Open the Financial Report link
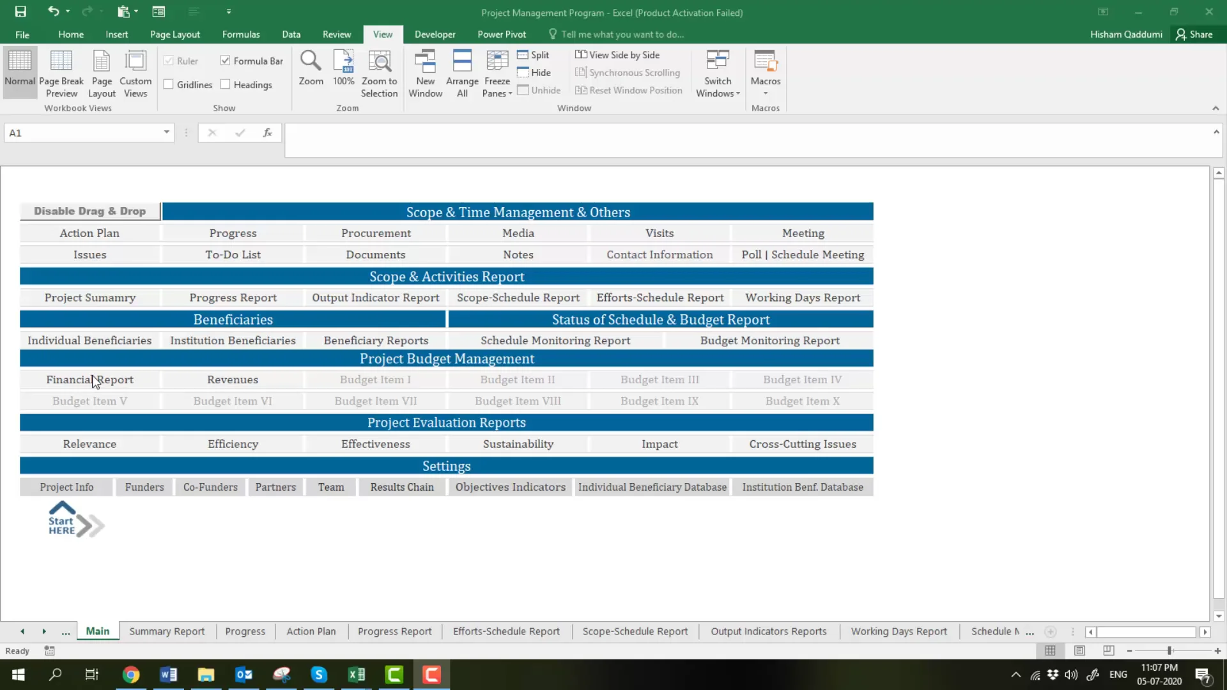 coord(89,379)
